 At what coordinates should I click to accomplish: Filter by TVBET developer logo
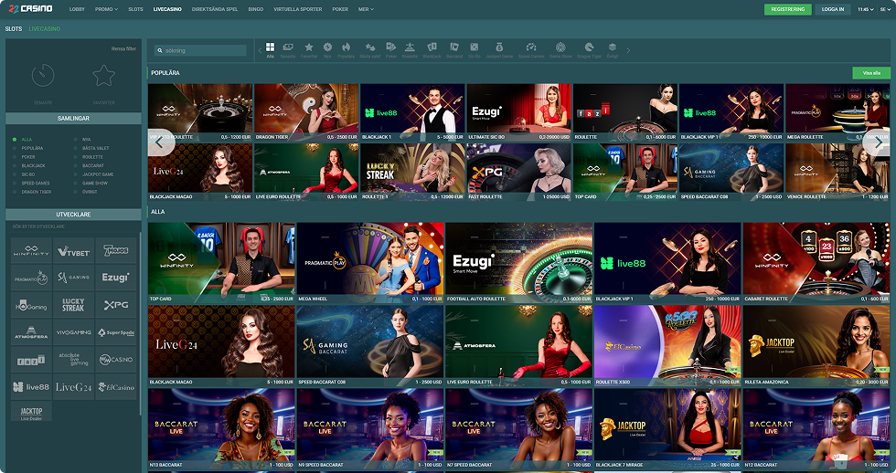pyautogui.click(x=74, y=251)
